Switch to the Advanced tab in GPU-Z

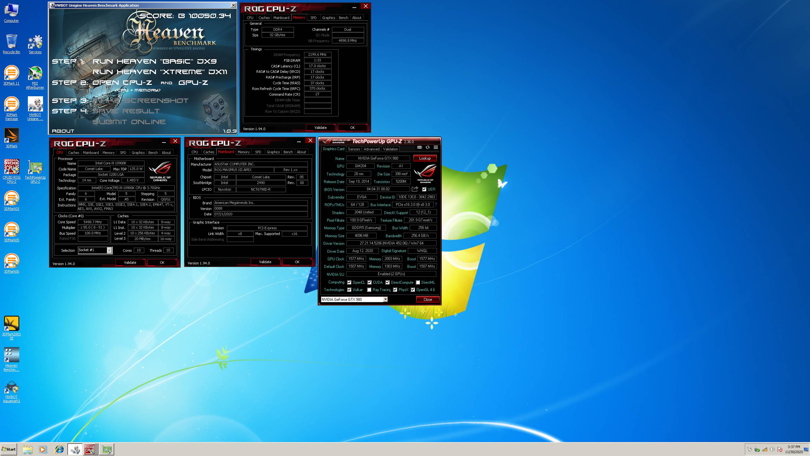371,149
